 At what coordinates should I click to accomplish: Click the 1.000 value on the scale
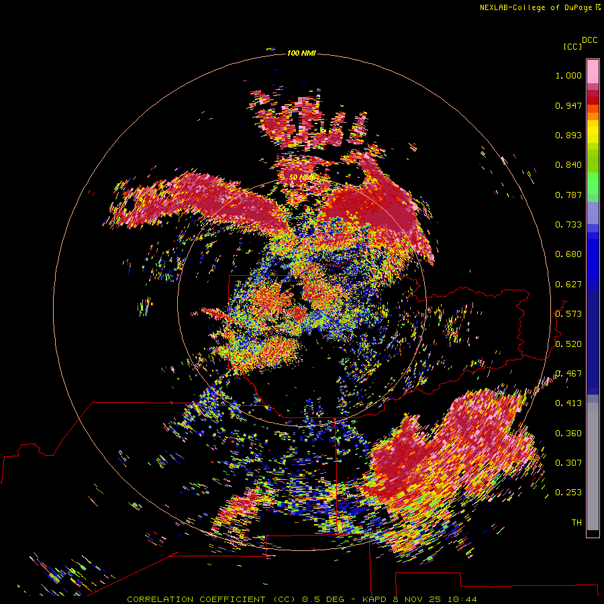pos(568,75)
